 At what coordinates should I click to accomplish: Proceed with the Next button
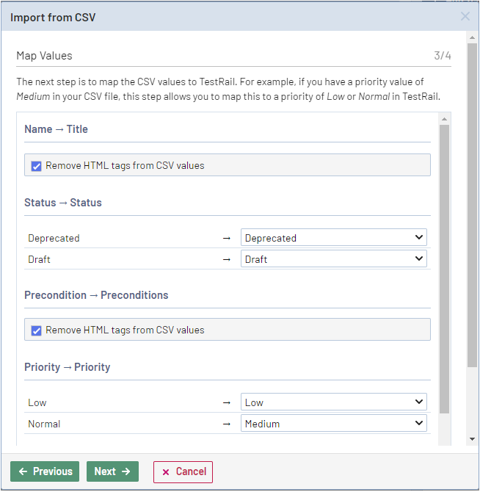(112, 471)
